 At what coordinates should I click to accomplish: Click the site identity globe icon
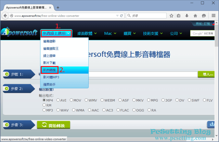point(12,16)
